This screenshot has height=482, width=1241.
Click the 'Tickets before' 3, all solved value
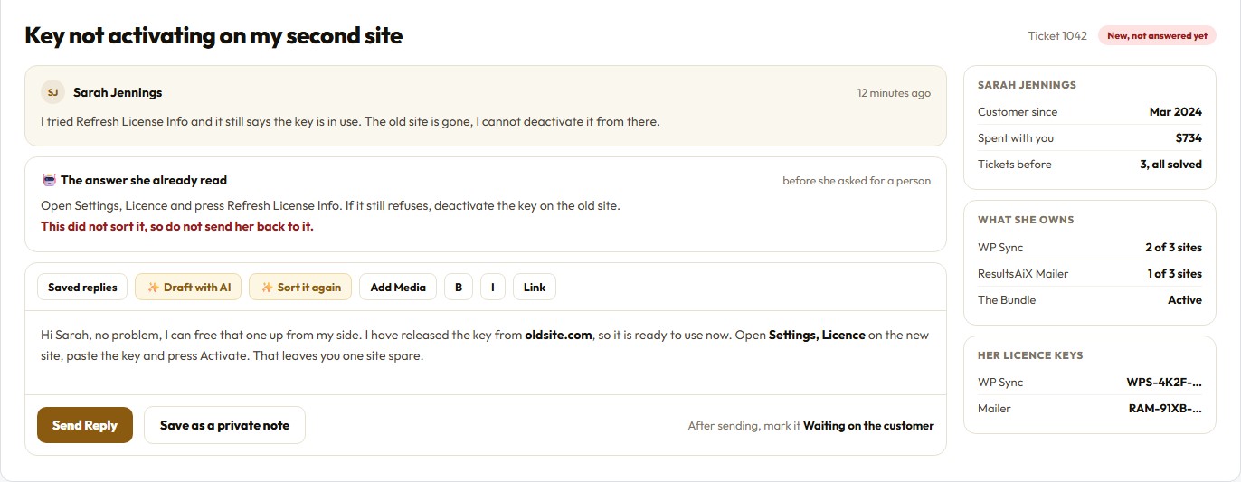[x=1170, y=165]
